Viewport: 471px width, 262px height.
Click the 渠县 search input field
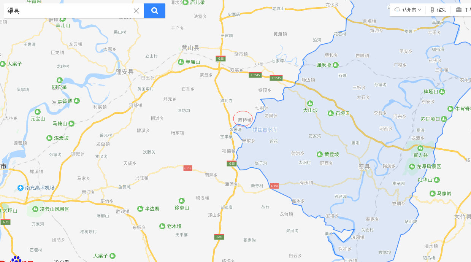(67, 11)
